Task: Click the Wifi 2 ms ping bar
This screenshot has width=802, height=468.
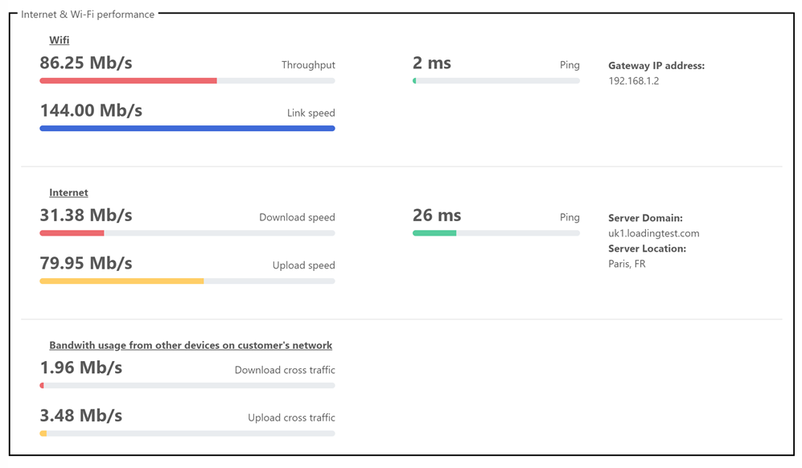Action: click(496, 80)
